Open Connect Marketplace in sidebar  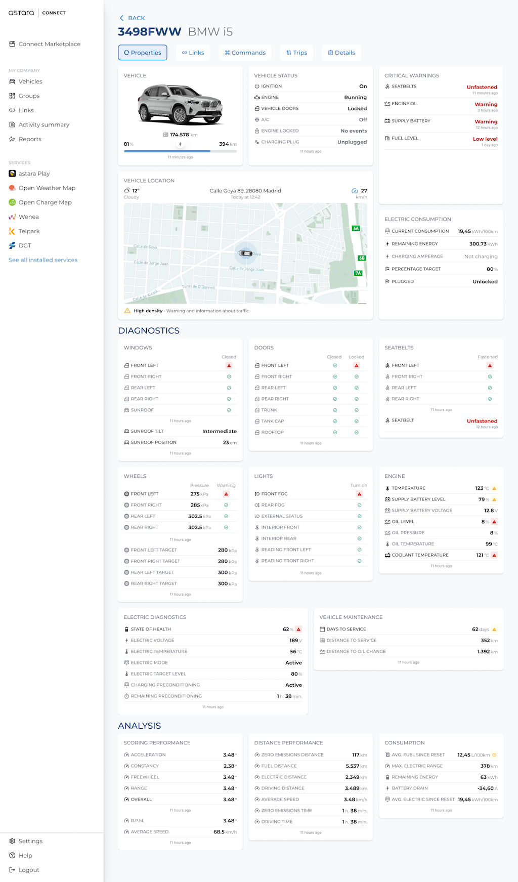click(x=45, y=44)
